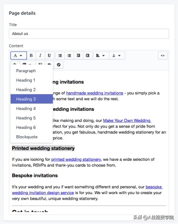Insert a numbered list
This screenshot has height=224, width=178.
click(x=69, y=55)
